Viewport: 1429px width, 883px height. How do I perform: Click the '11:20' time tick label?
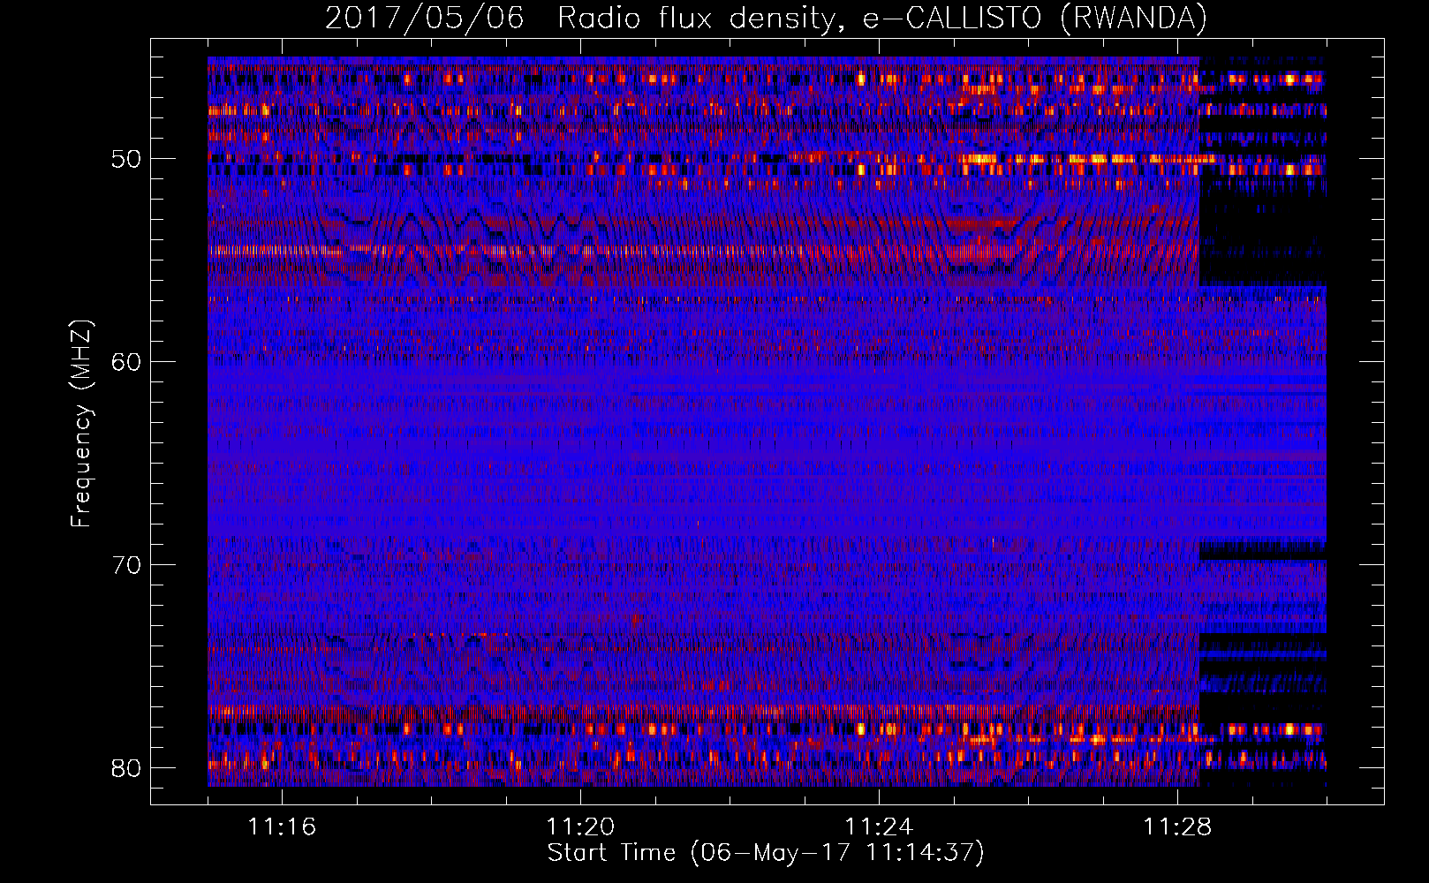(x=580, y=826)
